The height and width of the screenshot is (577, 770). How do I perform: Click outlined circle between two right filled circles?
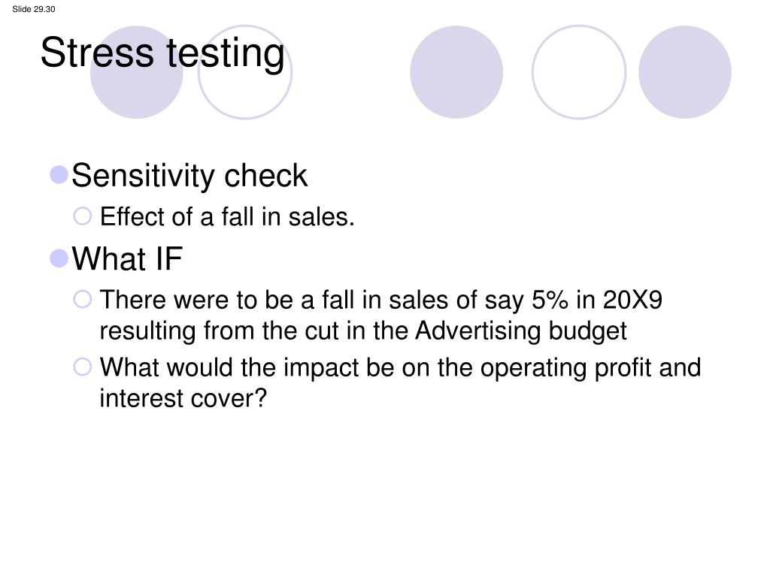click(x=579, y=72)
